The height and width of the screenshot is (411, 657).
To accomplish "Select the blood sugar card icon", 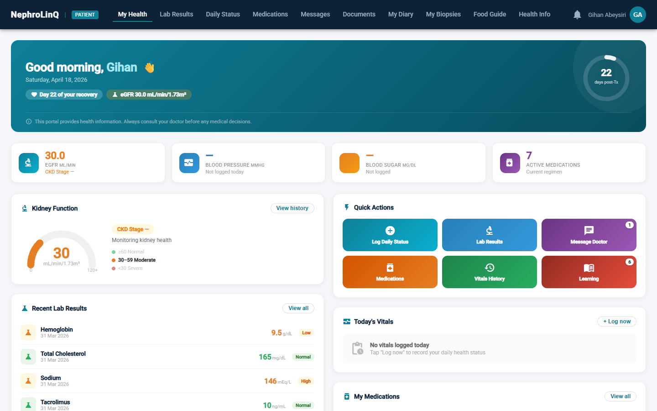I will (349, 163).
